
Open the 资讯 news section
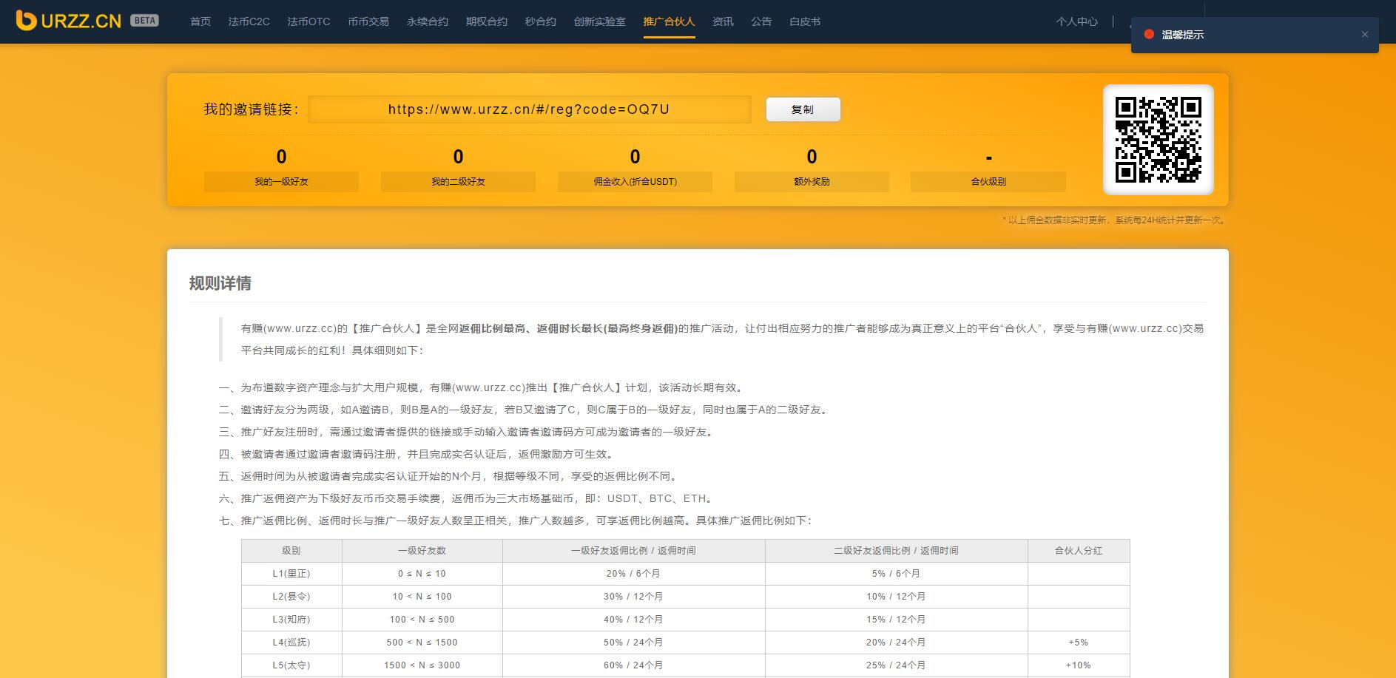click(723, 21)
